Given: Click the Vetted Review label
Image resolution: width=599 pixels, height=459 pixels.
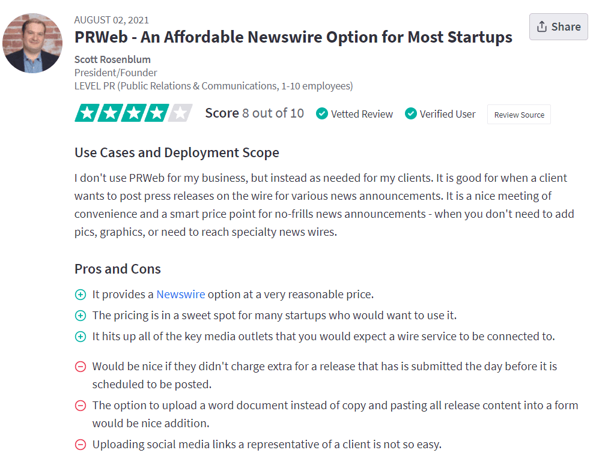Looking at the screenshot, I should 362,114.
